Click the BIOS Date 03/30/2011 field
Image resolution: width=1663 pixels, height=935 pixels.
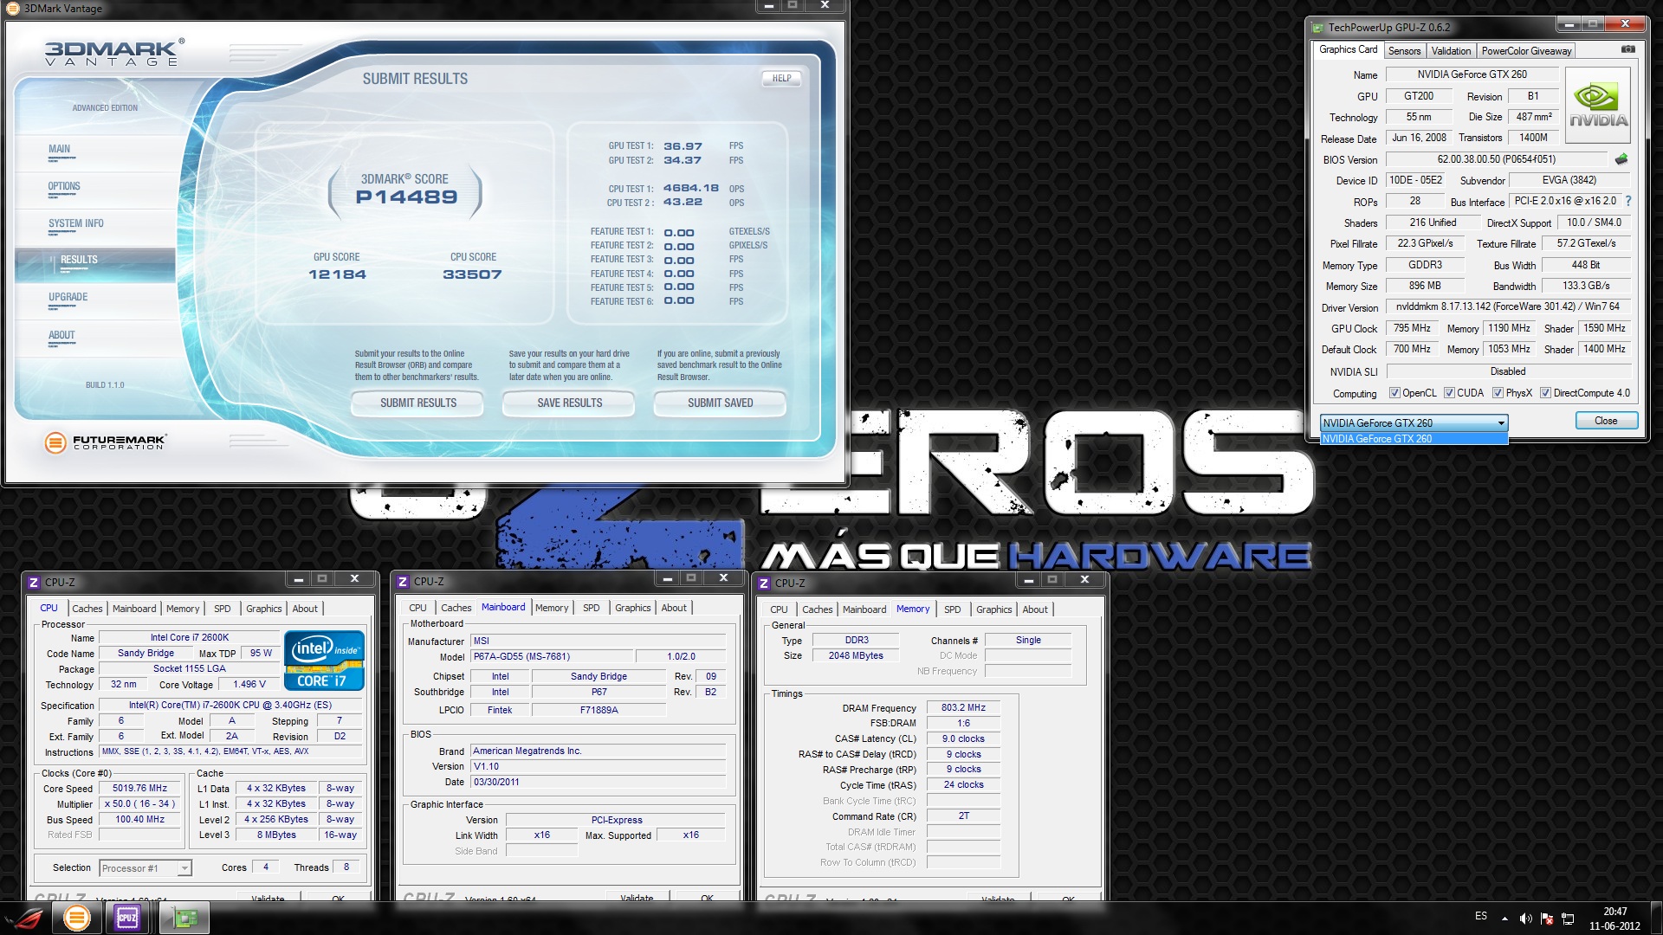tap(598, 782)
